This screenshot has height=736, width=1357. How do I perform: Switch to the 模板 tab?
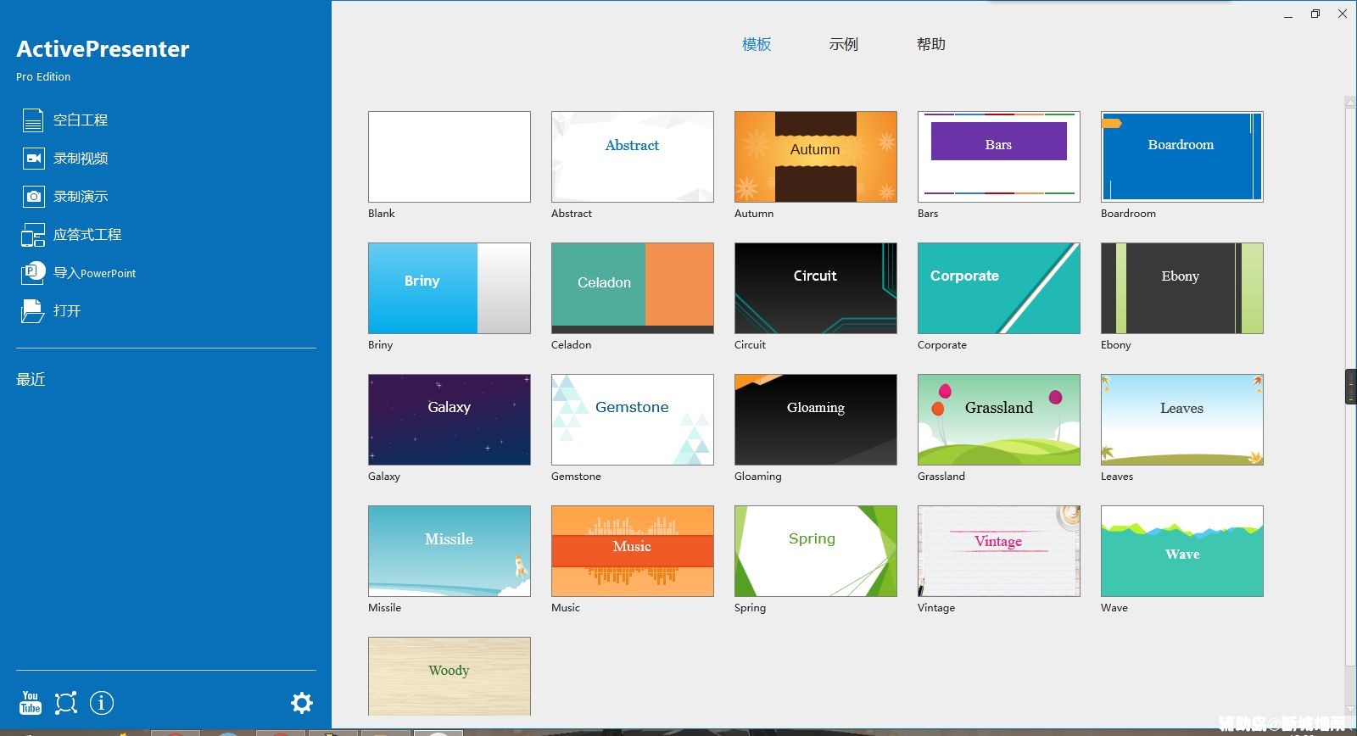point(757,44)
